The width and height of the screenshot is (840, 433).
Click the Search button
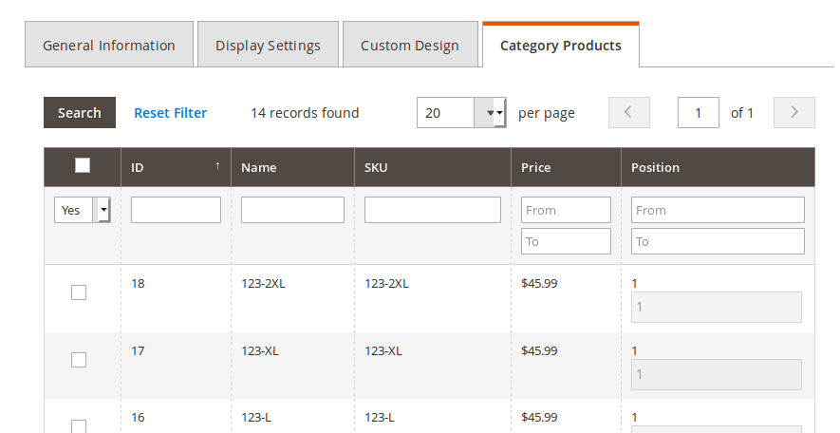[x=80, y=113]
